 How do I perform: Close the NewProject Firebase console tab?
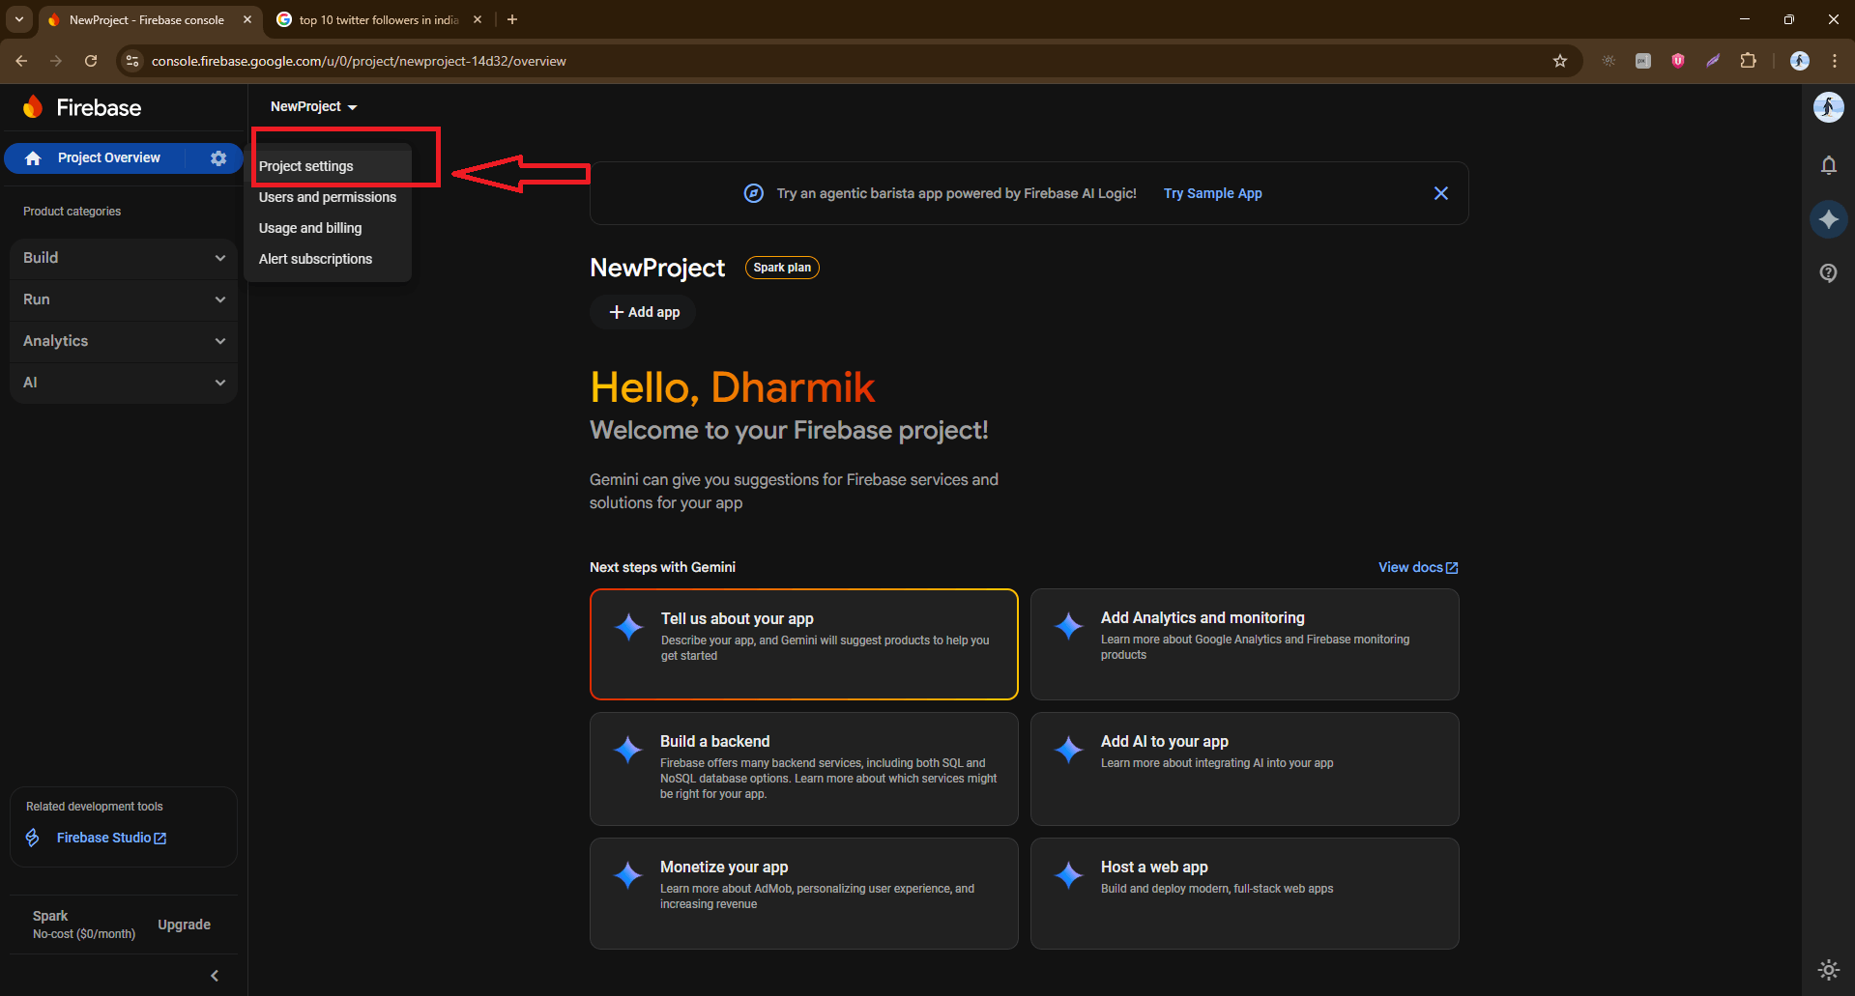tap(247, 19)
